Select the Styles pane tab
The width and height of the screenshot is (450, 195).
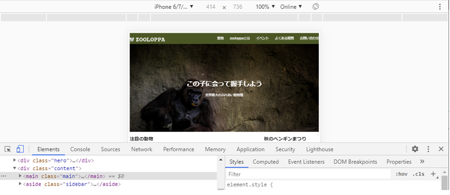click(x=237, y=162)
